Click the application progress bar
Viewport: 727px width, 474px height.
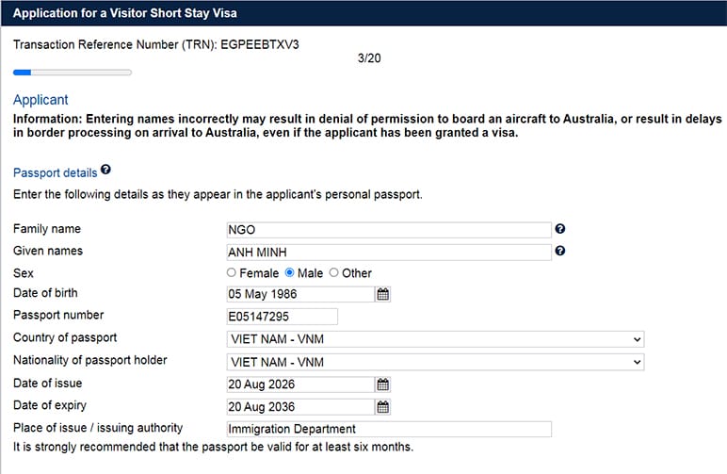[73, 73]
